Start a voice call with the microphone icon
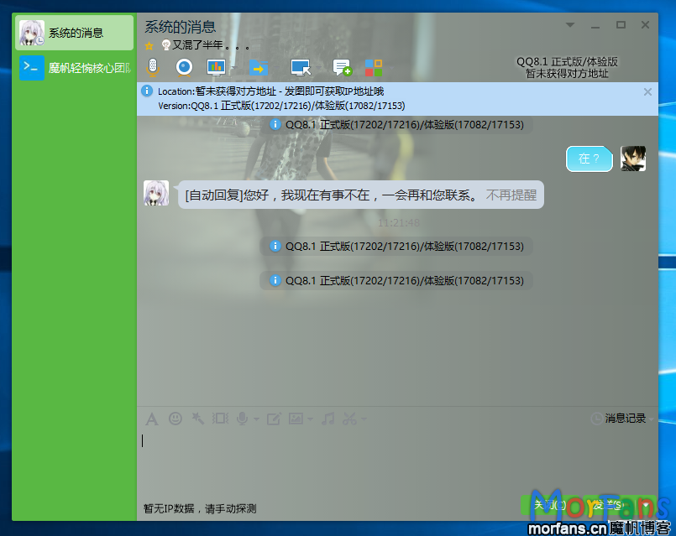This screenshot has height=536, width=676. click(153, 68)
